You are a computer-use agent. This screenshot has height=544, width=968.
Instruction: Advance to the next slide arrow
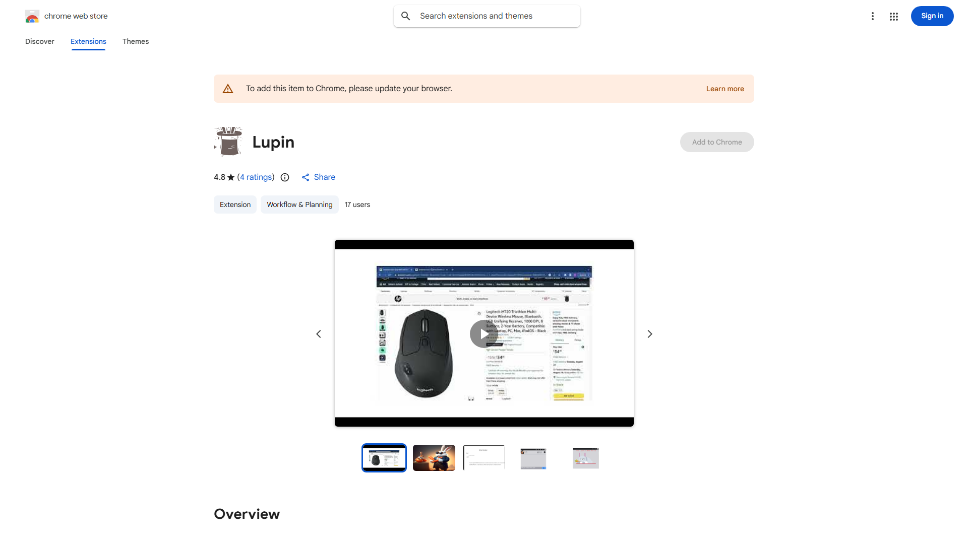[x=649, y=334]
